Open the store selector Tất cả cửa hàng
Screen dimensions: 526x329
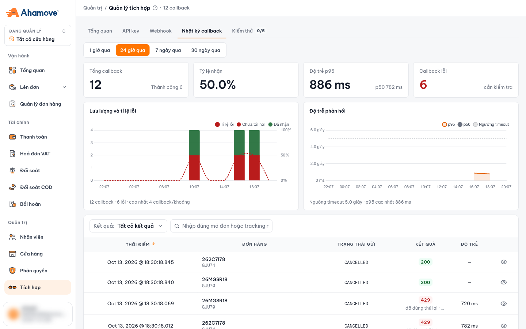[x=38, y=35]
